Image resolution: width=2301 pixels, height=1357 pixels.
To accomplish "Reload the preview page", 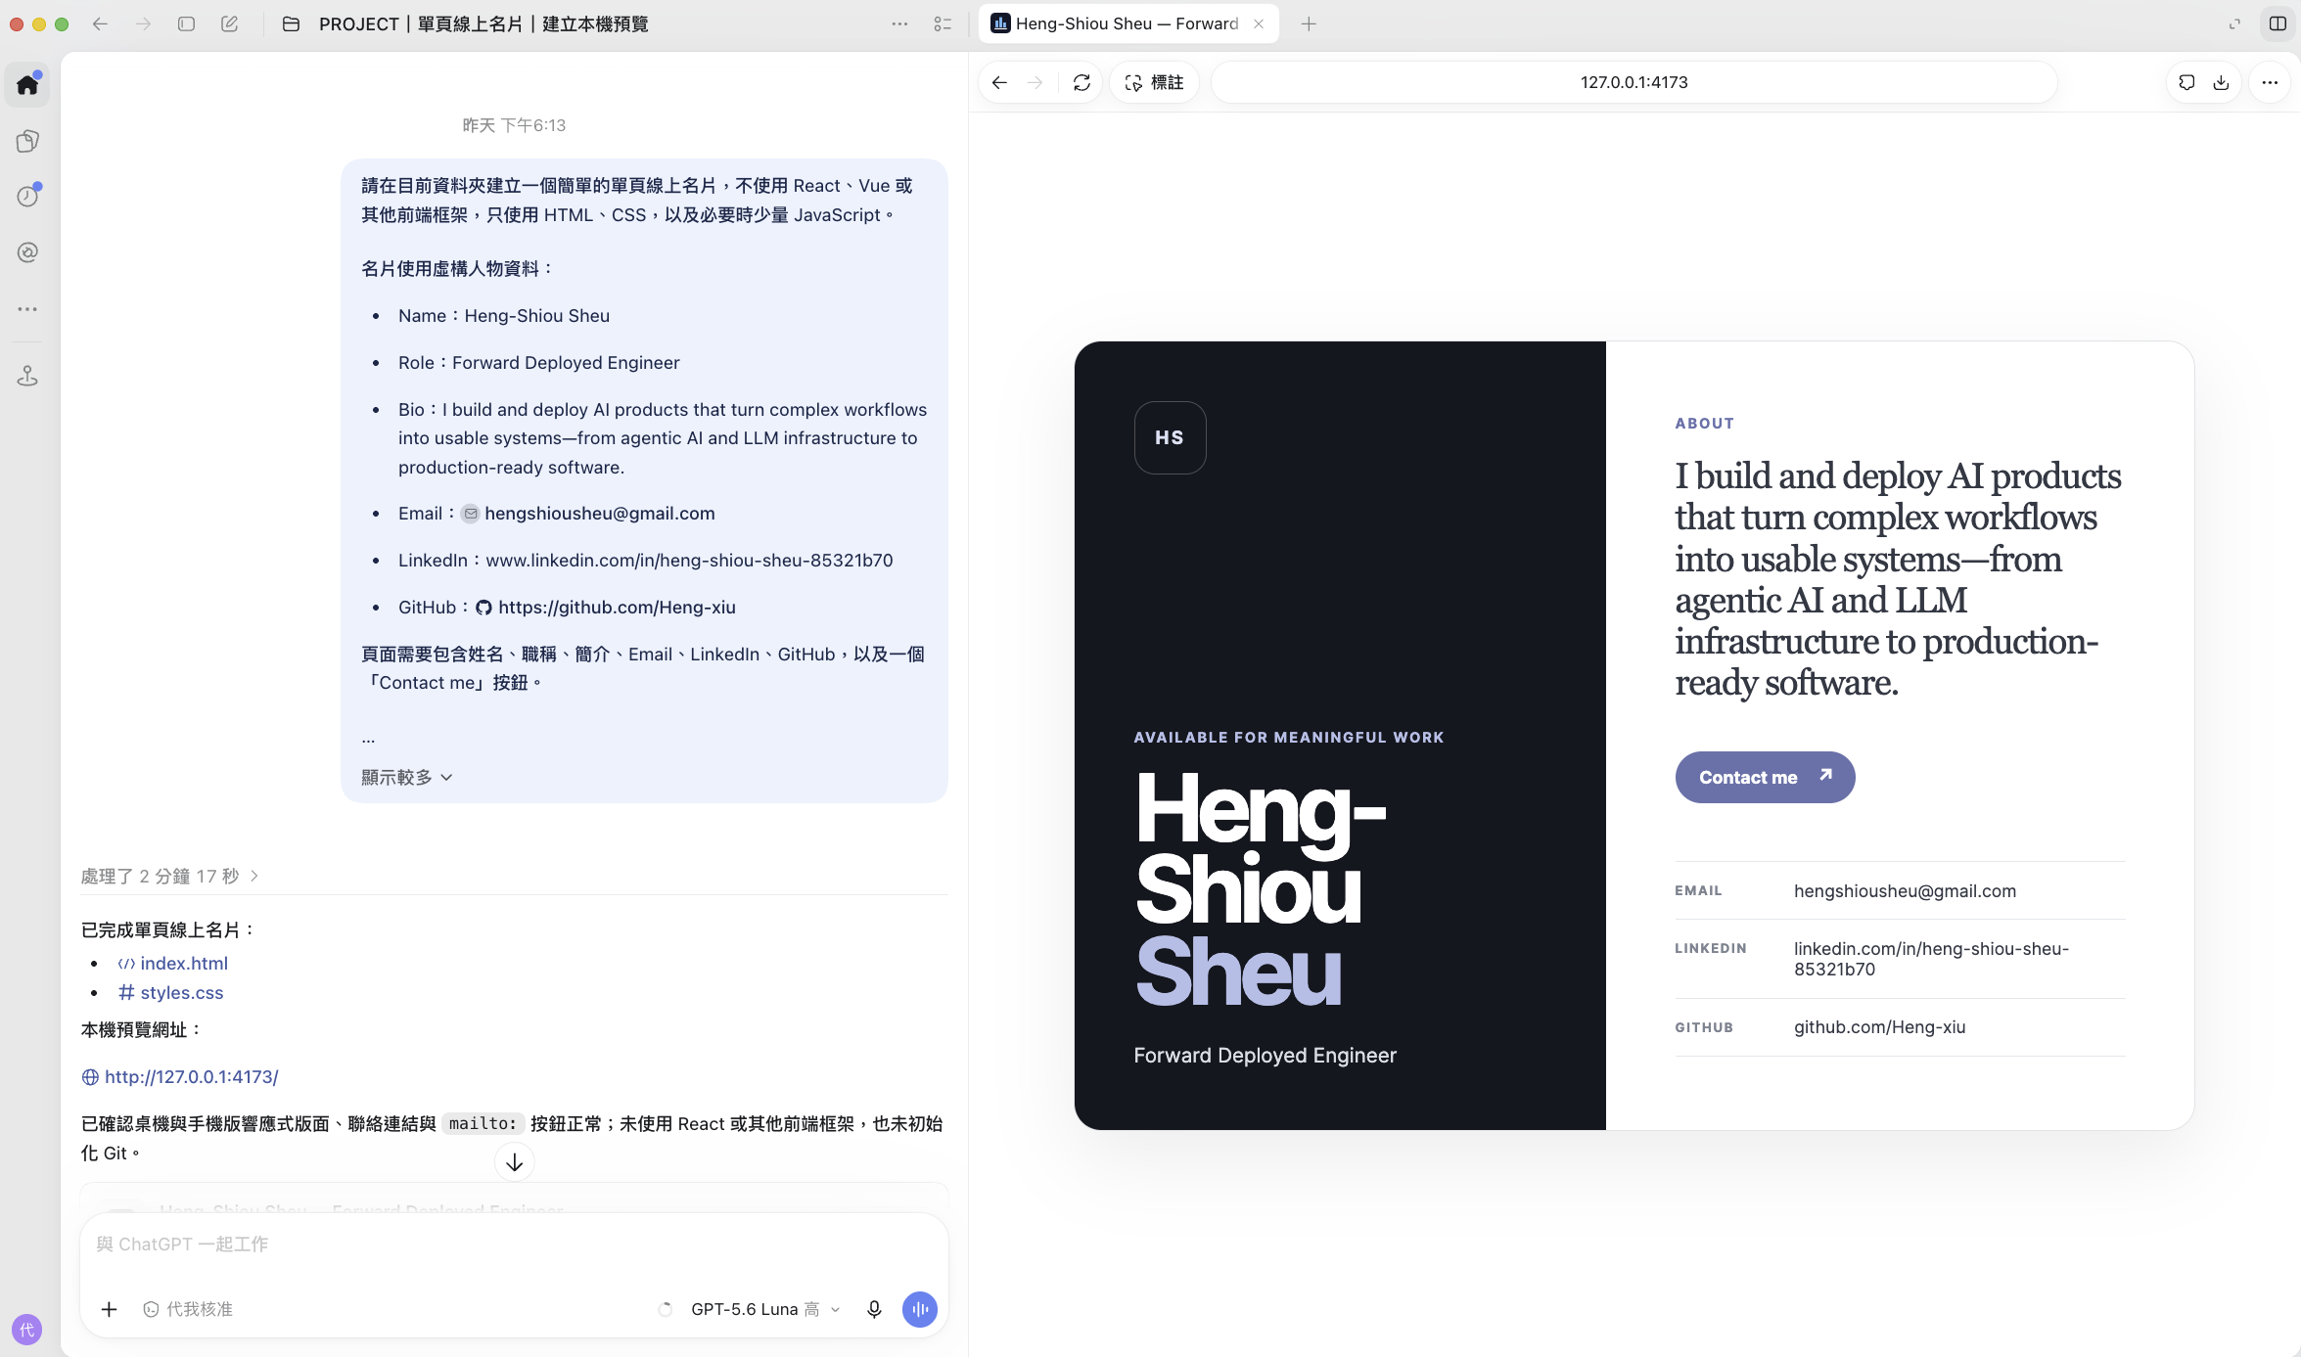I will pos(1081,83).
